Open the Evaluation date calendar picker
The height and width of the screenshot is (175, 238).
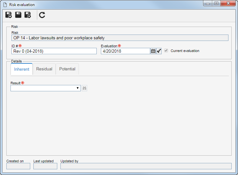(153, 51)
